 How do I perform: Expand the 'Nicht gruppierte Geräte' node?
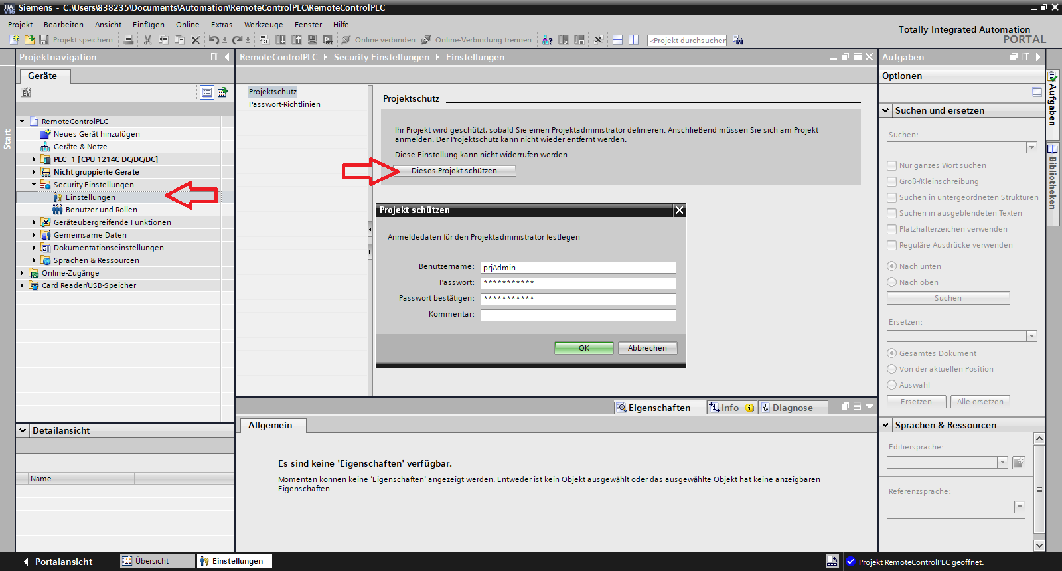(x=34, y=172)
